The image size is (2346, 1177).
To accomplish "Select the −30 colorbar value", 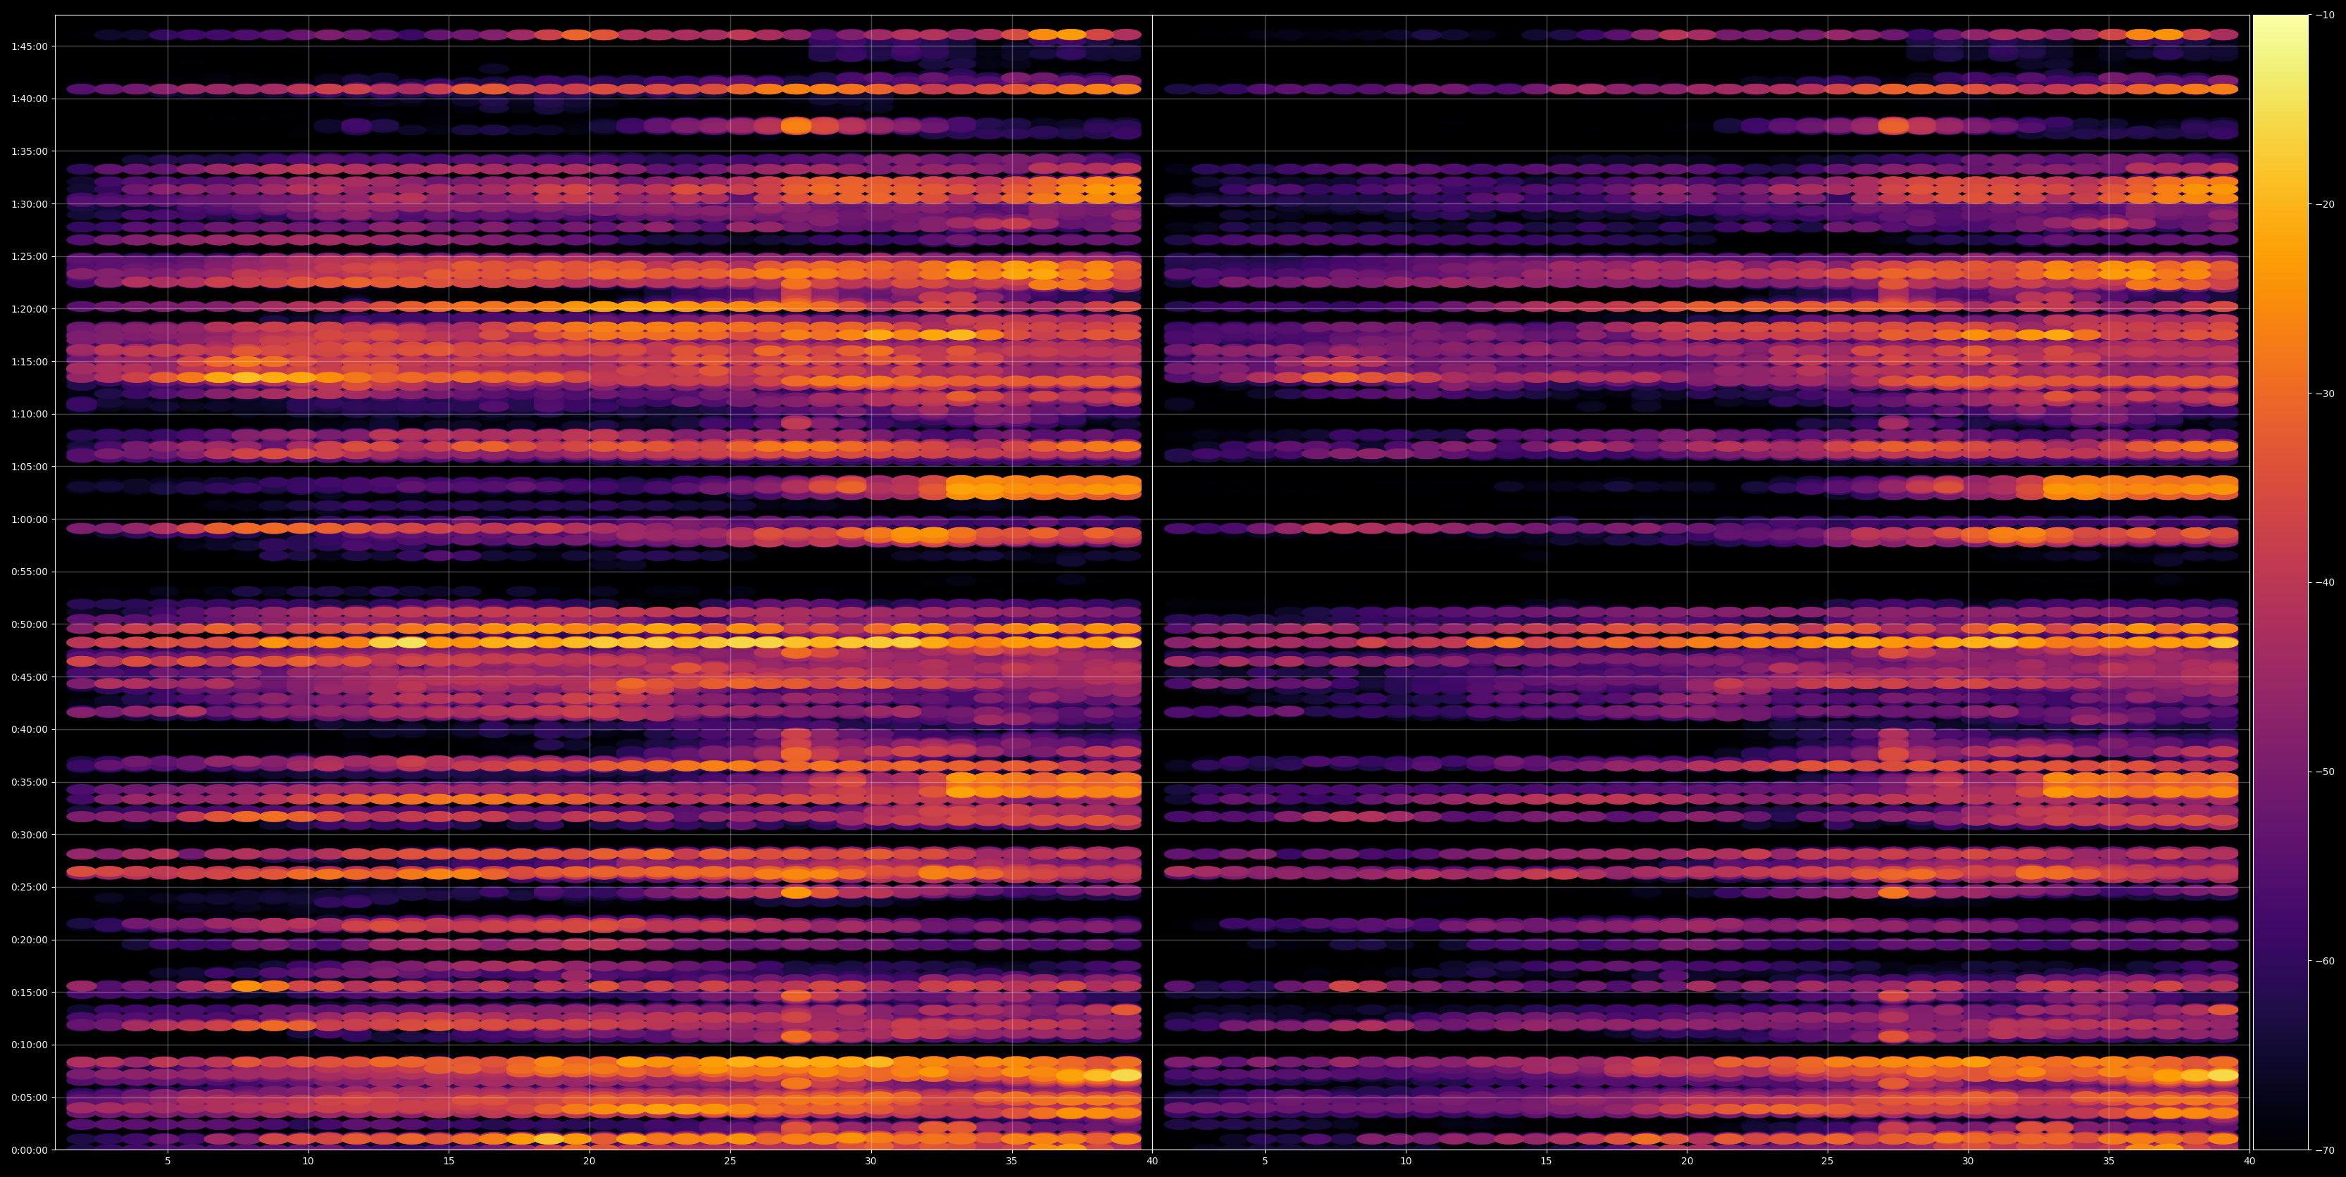I will (x=2325, y=394).
